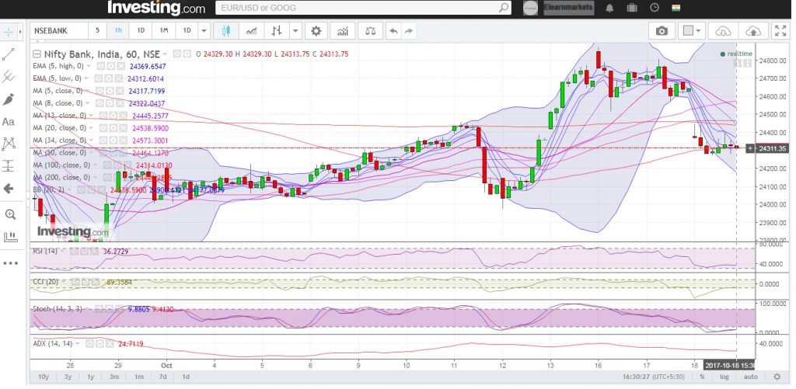Hide the MA (20, close, 0) indicator
796x389 pixels.
tap(105, 128)
